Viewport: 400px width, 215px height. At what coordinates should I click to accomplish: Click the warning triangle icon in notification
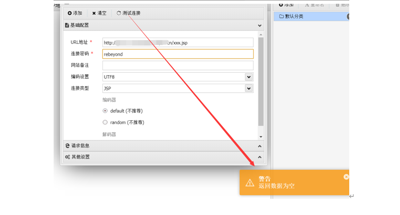coord(250,183)
